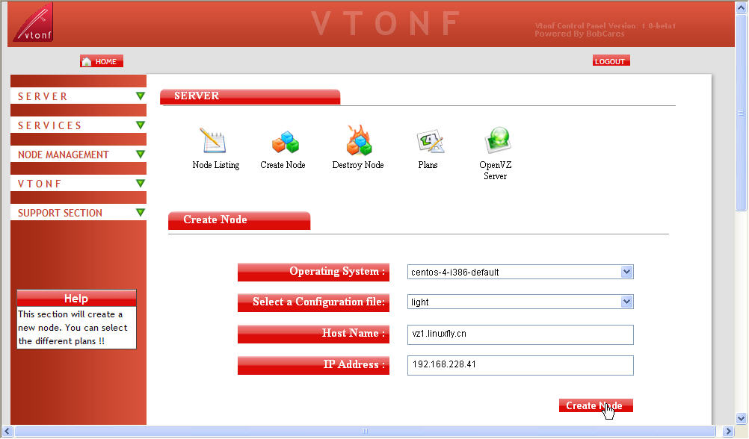749x439 pixels.
Task: Click into the IP Address field
Action: point(520,365)
